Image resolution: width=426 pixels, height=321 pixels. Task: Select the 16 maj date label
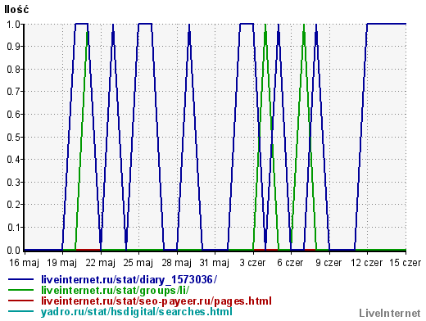[24, 263]
